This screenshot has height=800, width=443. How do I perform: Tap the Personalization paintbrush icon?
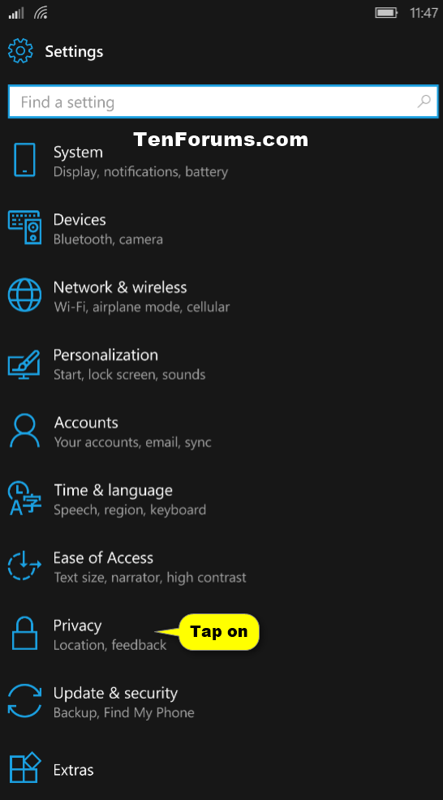pyautogui.click(x=24, y=363)
